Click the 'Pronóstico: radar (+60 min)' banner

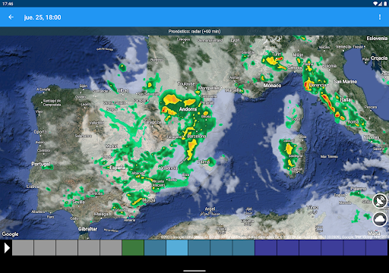194,31
